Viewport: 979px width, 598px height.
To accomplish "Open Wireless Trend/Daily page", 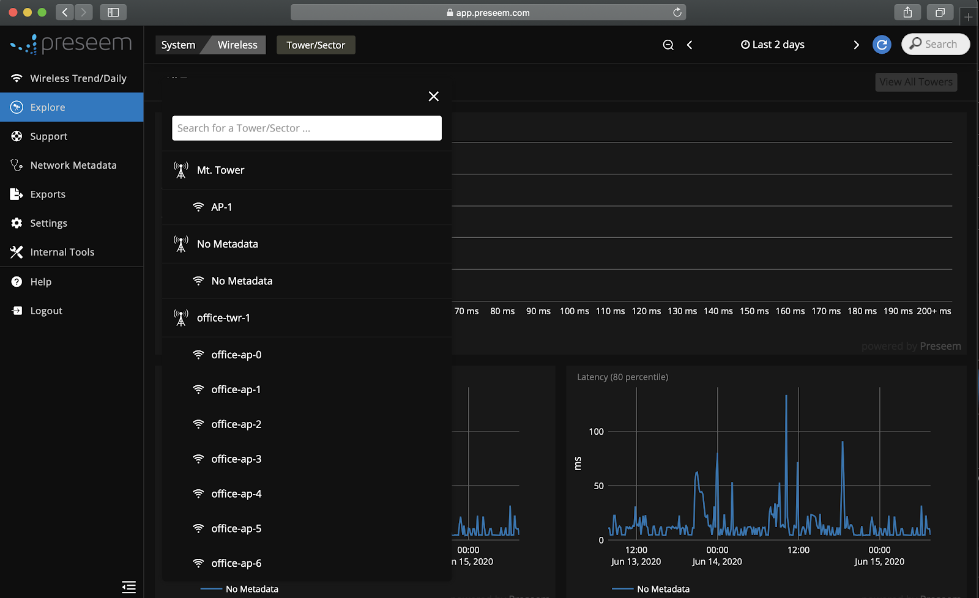I will tap(72, 78).
